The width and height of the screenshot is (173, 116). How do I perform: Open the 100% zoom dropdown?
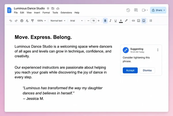coord(41,21)
